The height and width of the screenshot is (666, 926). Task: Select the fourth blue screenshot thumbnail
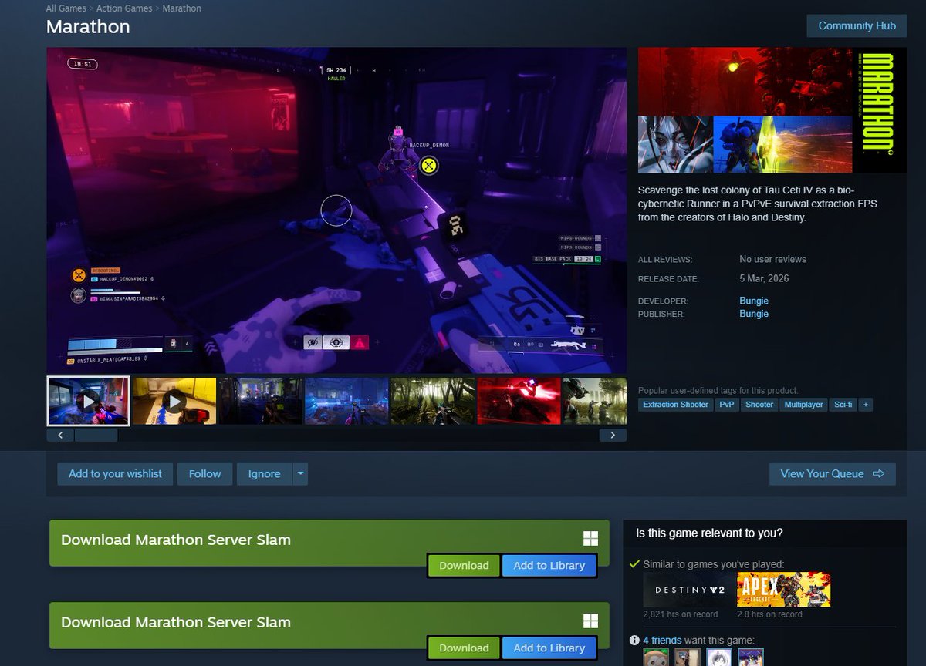[x=347, y=401]
